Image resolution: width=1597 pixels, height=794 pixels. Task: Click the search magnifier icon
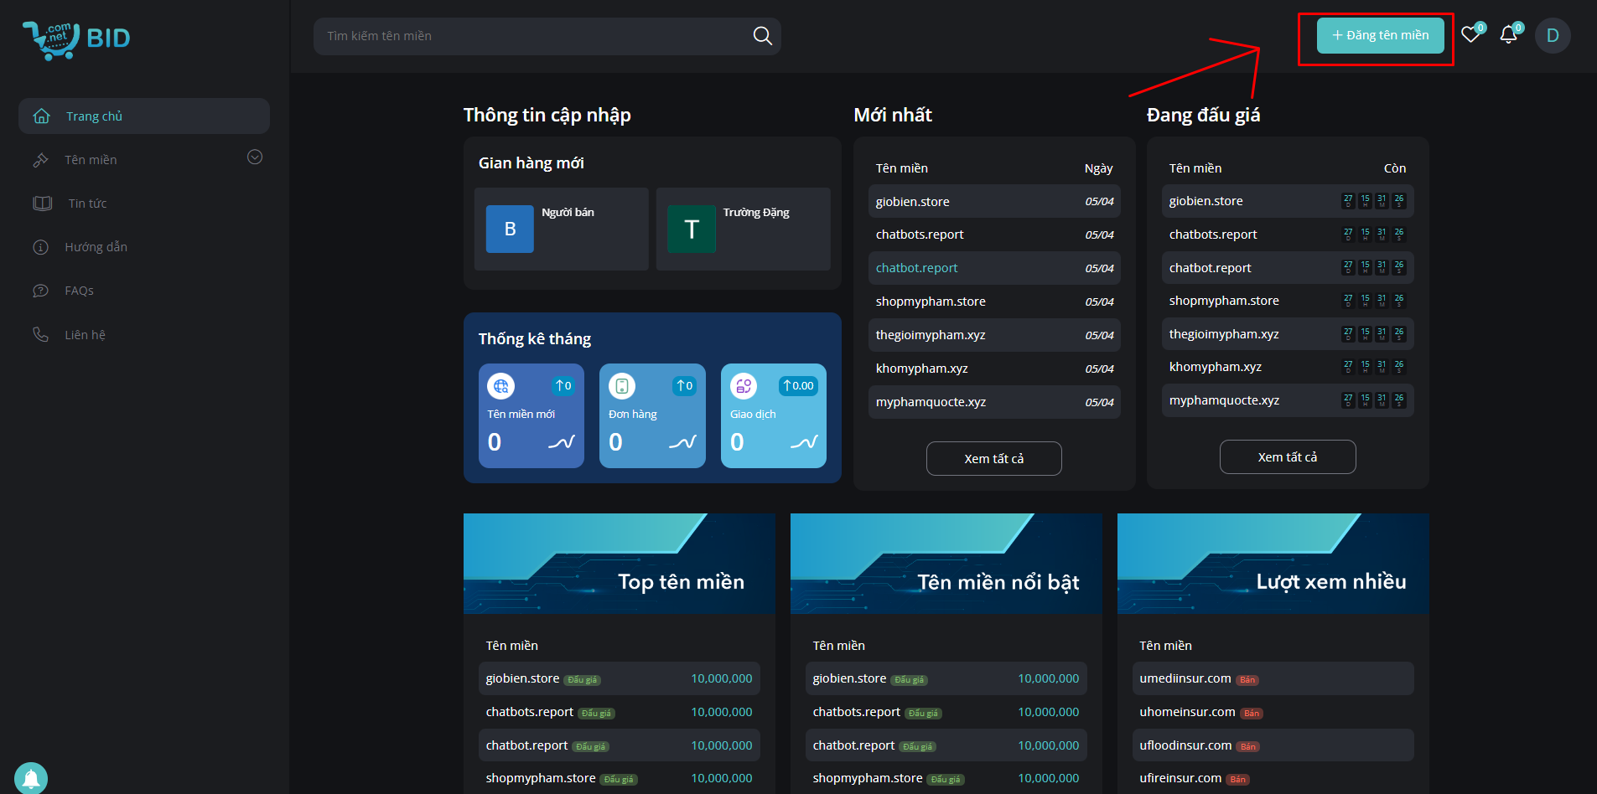tap(762, 36)
